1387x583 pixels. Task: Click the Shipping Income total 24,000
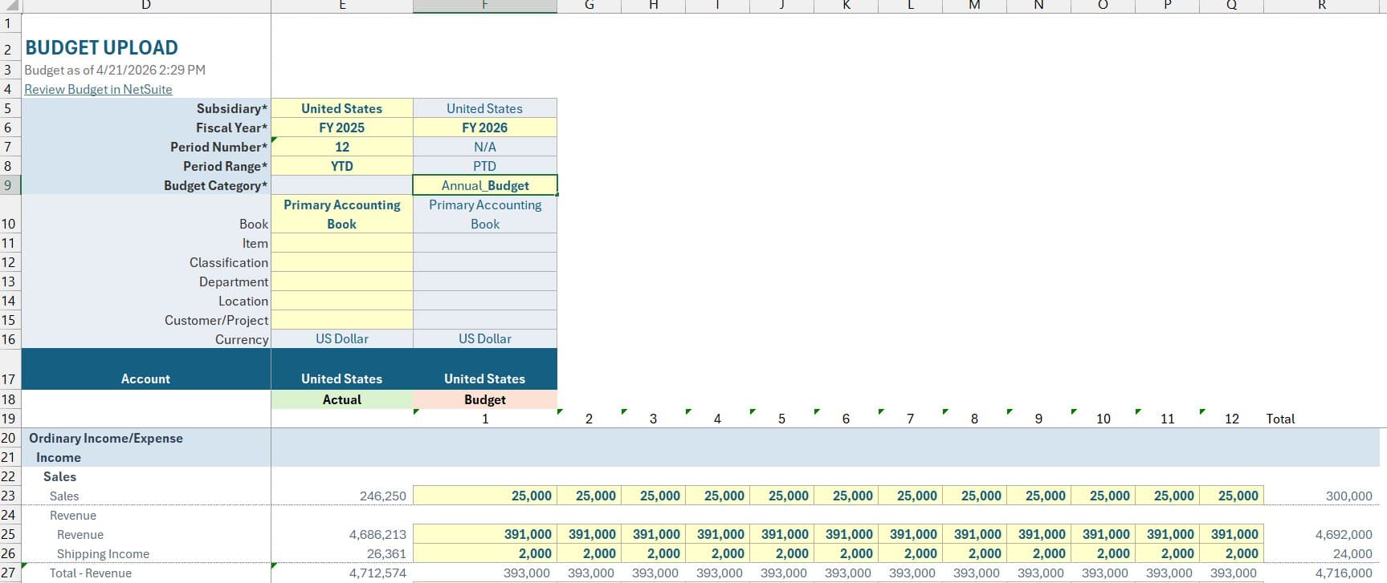pyautogui.click(x=1353, y=553)
